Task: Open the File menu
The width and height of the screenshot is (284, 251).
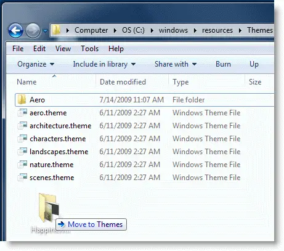Action: point(18,49)
